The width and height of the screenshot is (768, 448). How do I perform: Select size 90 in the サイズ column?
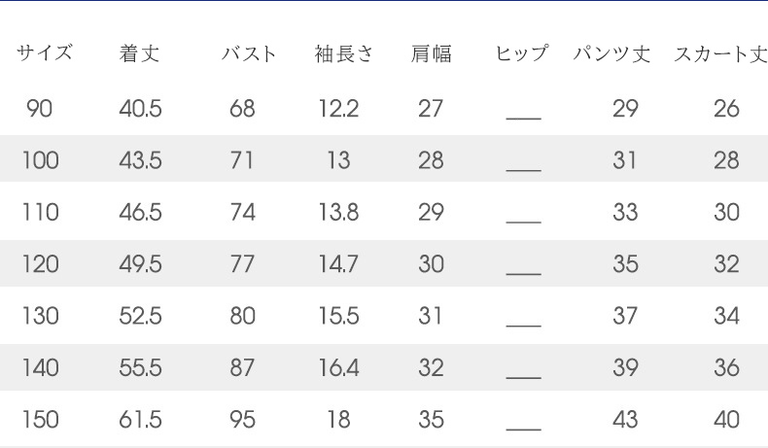coord(40,109)
